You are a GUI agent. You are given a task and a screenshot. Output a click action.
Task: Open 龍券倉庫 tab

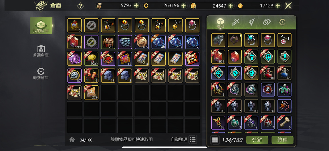click(x=41, y=74)
